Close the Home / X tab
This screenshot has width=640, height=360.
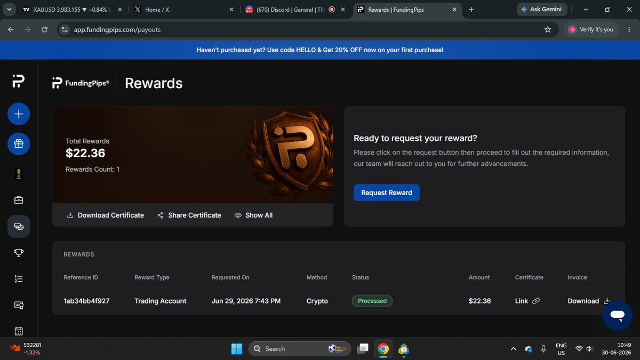point(231,10)
